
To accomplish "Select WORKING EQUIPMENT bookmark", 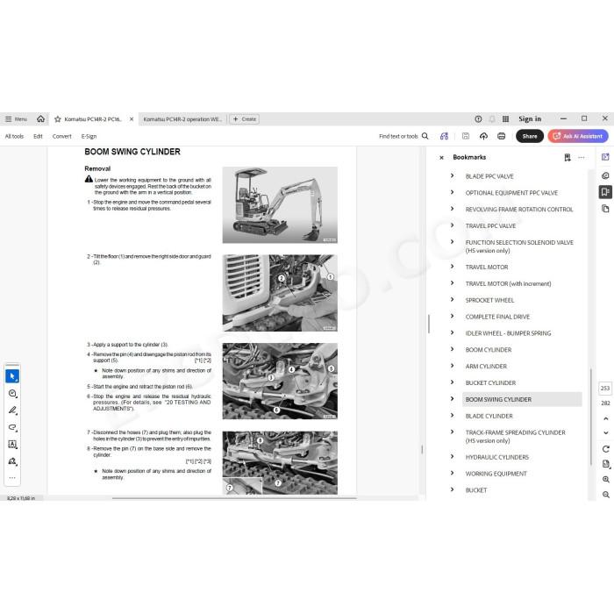I will point(496,474).
